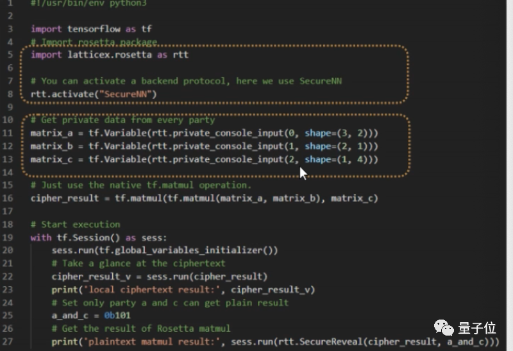The height and width of the screenshot is (351, 513).
Task: Click the rtt.activate("SecureNN") statement
Action: (94, 94)
